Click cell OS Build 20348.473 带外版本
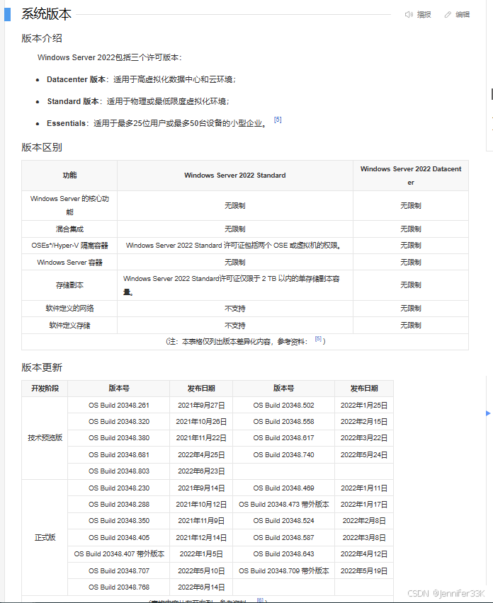Viewport: 493px width, 603px height. (x=283, y=504)
